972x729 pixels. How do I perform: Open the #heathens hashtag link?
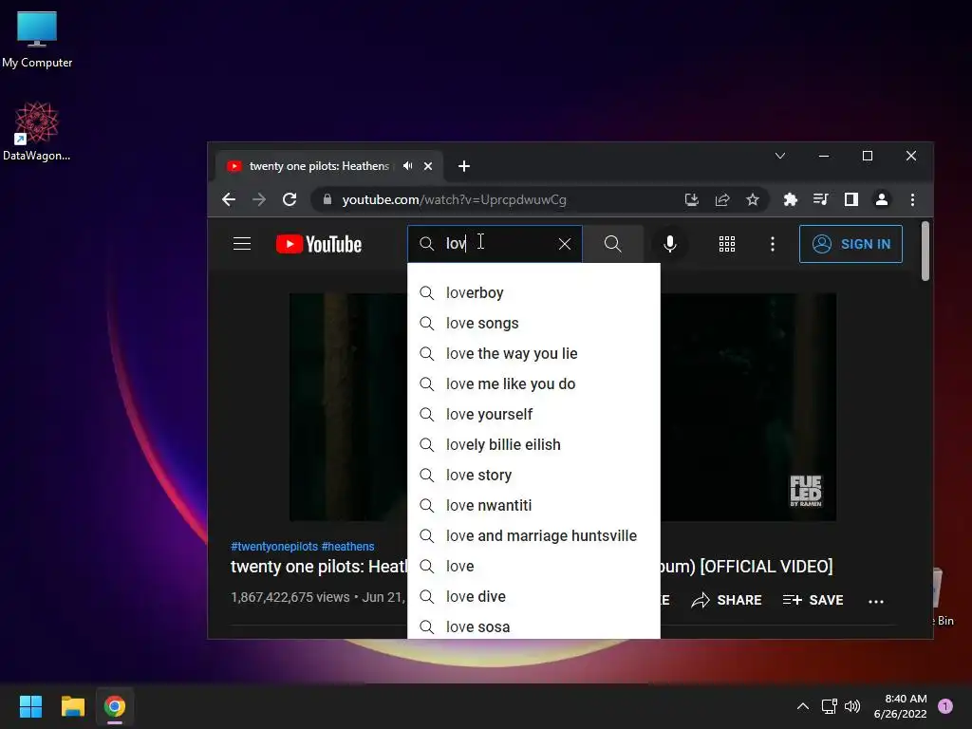pos(347,546)
